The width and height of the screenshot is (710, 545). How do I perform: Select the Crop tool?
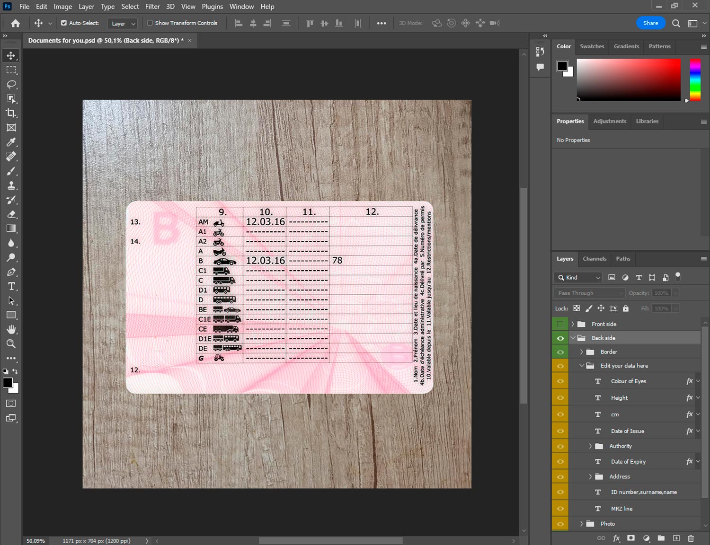[x=11, y=113]
